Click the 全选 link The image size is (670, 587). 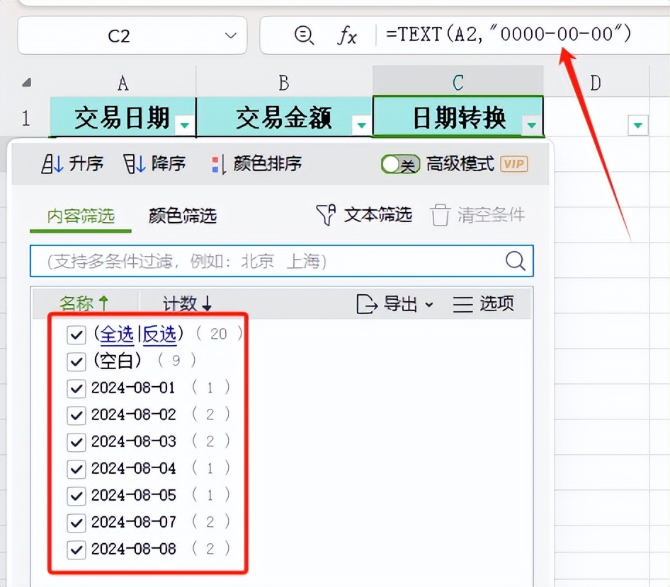click(x=117, y=335)
